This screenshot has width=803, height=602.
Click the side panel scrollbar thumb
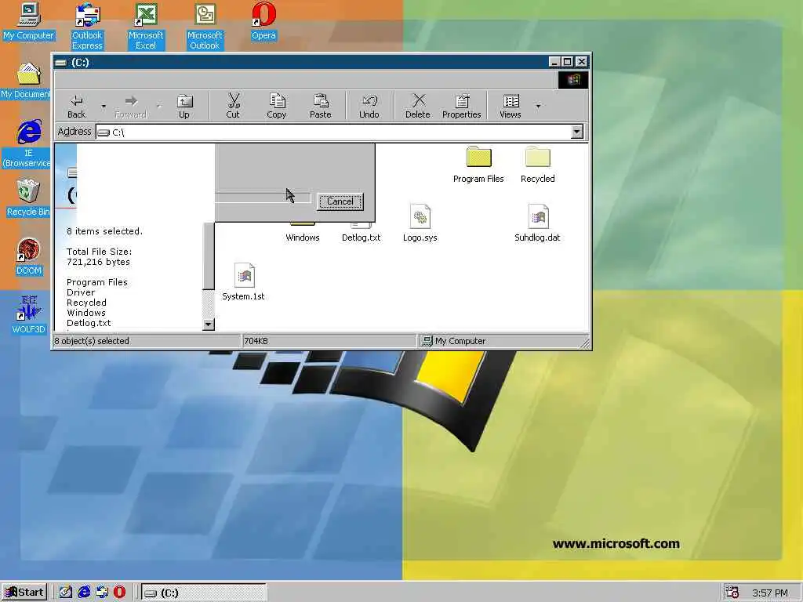click(209, 256)
